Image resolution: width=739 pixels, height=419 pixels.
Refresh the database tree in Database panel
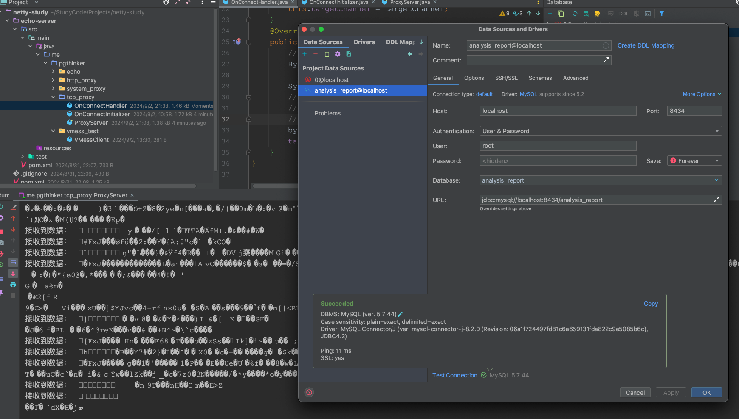[575, 14]
